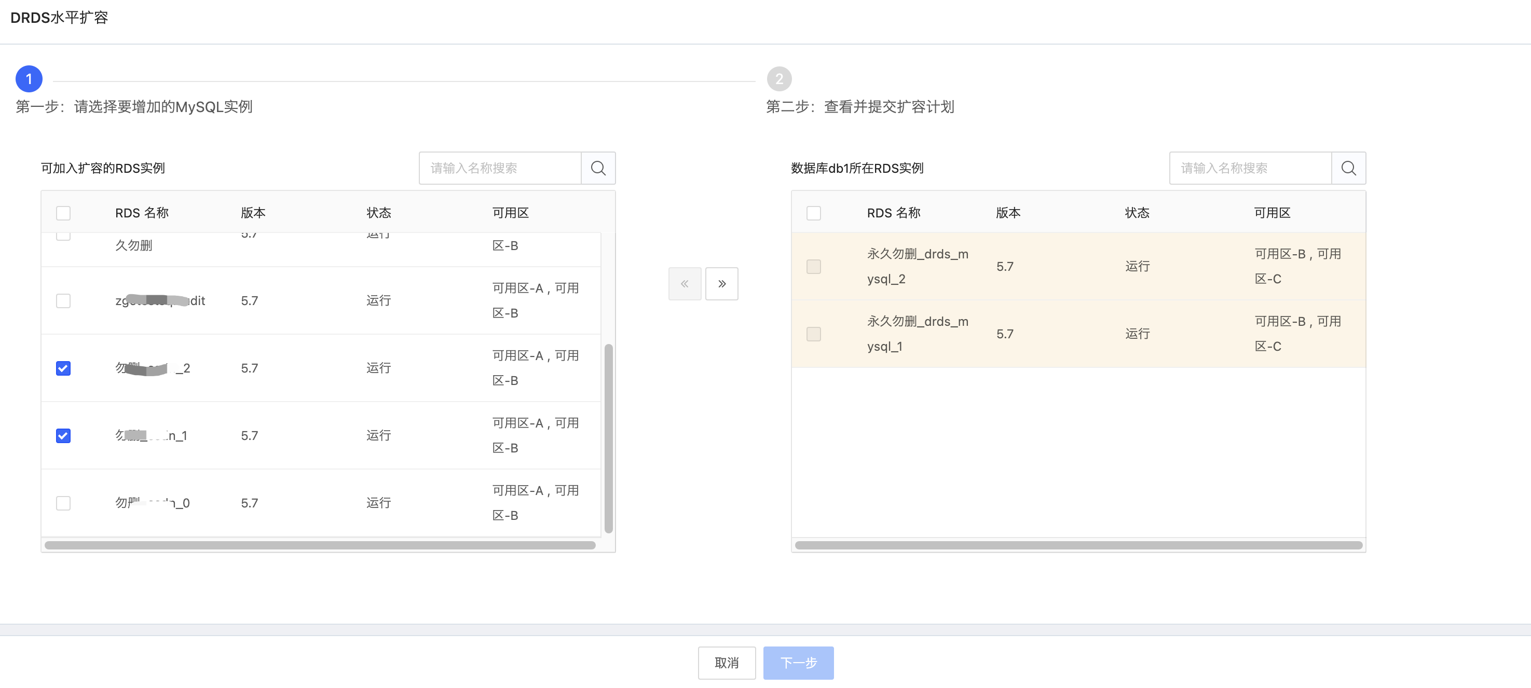This screenshot has height=688, width=1531.
Task: Toggle checkbox for 永久勿删_drds_mysql_2 row
Action: coord(814,267)
